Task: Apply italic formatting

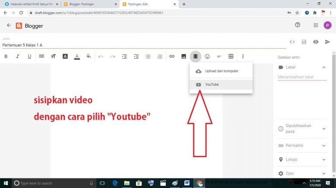Action: point(17,57)
